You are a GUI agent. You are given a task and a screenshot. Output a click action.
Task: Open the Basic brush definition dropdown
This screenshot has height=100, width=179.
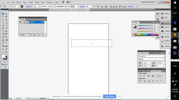click(69, 6)
